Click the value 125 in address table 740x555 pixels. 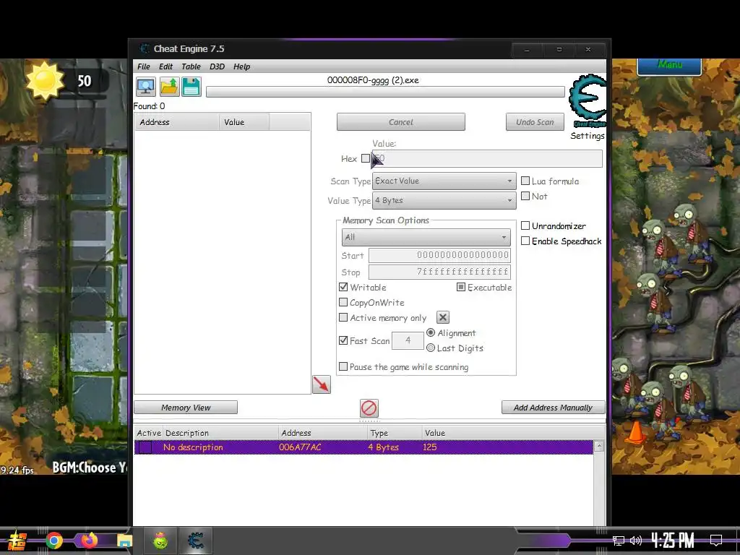pyautogui.click(x=429, y=447)
